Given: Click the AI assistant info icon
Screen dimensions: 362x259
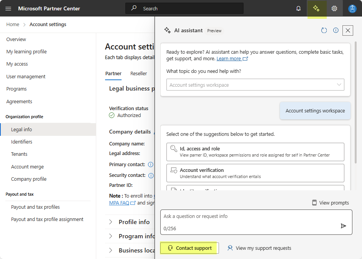Looking at the screenshot, I should coord(336,30).
